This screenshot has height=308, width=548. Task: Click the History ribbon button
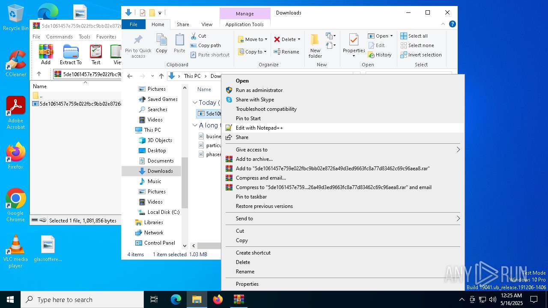[x=379, y=55]
